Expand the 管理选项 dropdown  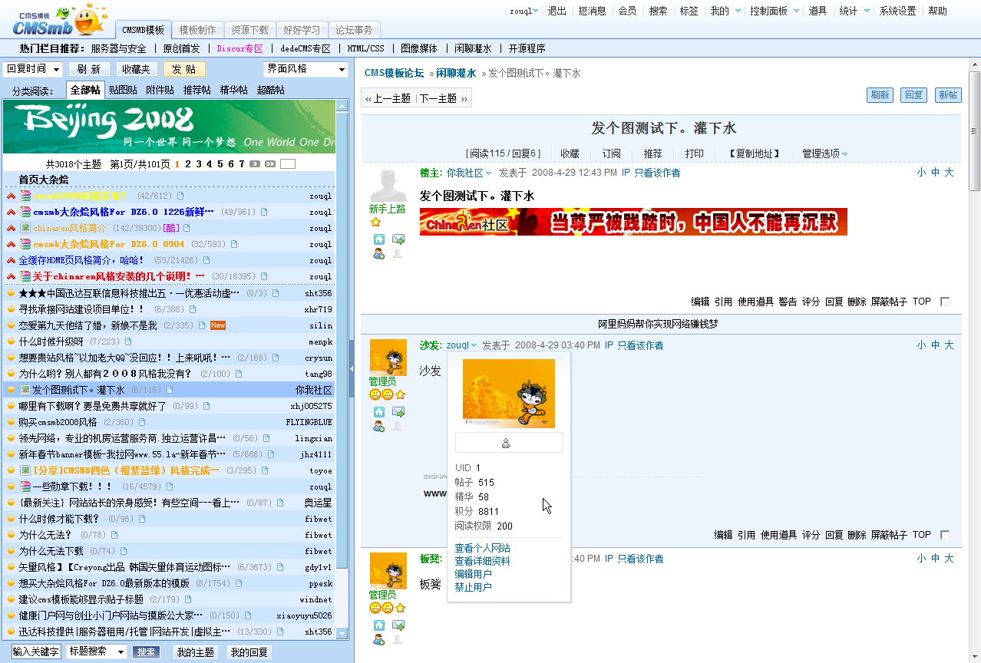tap(825, 153)
